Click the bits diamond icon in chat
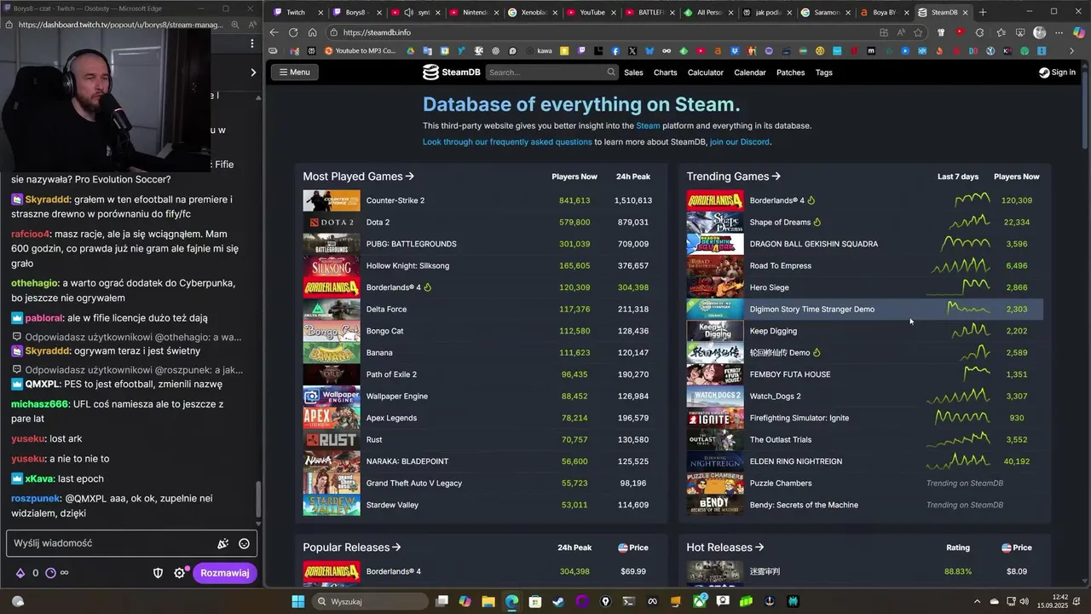The width and height of the screenshot is (1091, 614). pos(20,573)
